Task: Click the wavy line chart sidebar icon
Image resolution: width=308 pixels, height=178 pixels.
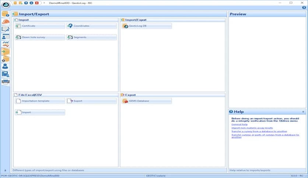Action: 6,44
